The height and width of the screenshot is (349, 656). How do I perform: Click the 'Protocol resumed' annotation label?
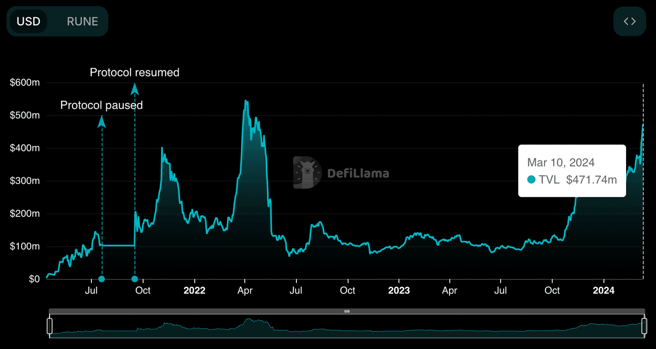click(135, 73)
